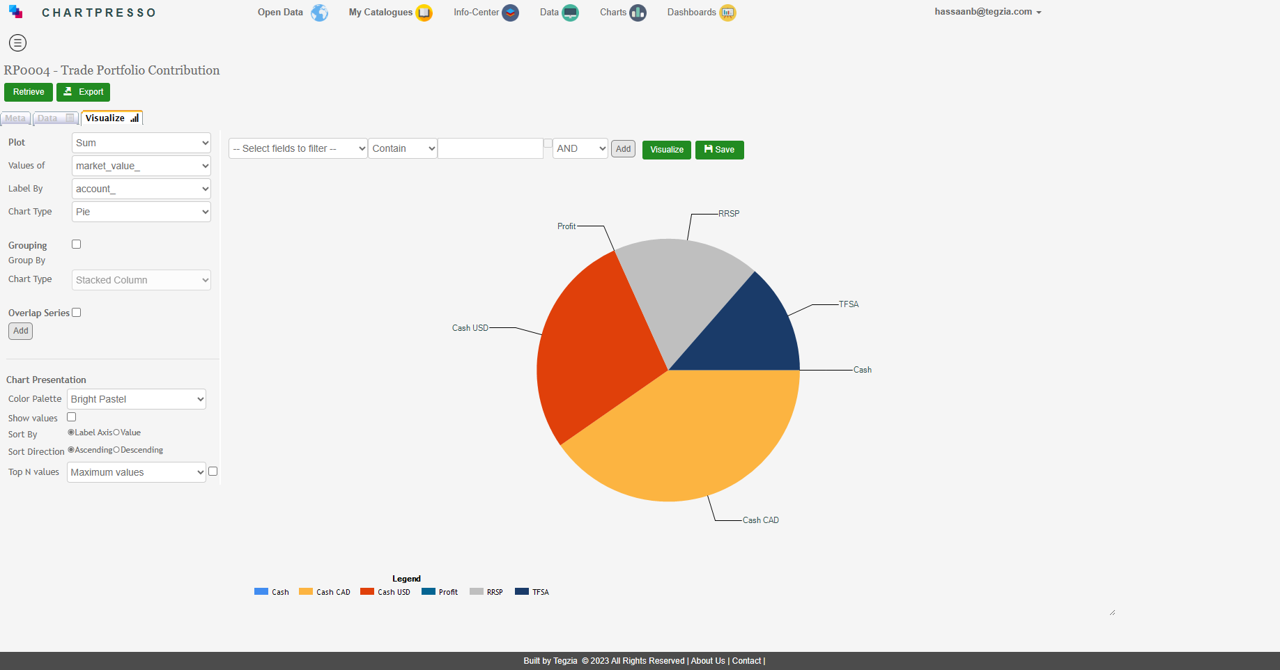
Task: Click the Profit pie chart label
Action: (566, 226)
